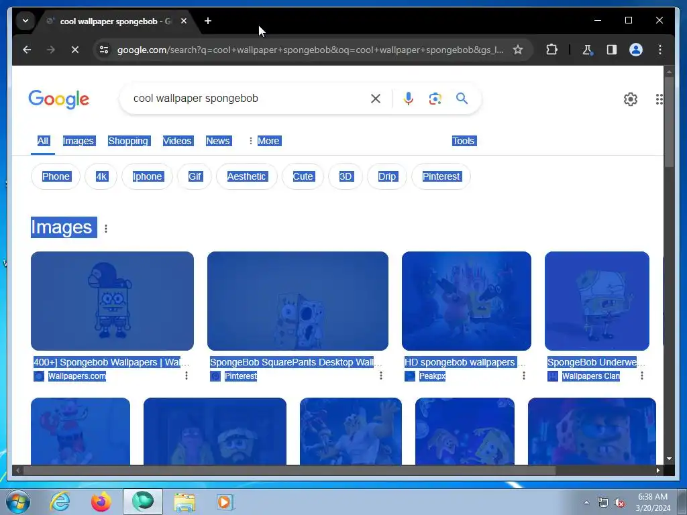Viewport: 687px width, 515px height.
Task: Switch to the Images tab
Action: [78, 141]
